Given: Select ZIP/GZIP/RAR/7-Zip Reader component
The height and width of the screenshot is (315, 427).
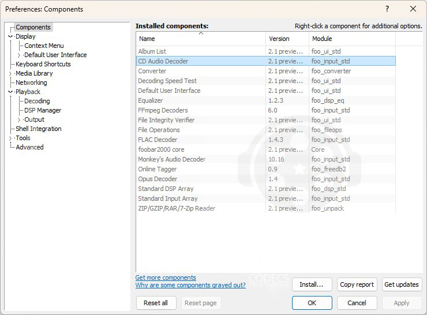Looking at the screenshot, I should coord(266,208).
